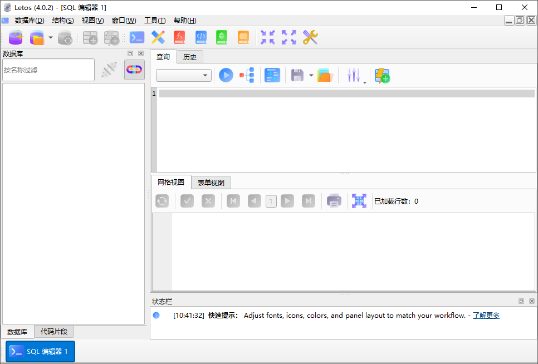Click the disabled disconnect plug icon
Image resolution: width=538 pixels, height=364 pixels.
click(x=110, y=70)
